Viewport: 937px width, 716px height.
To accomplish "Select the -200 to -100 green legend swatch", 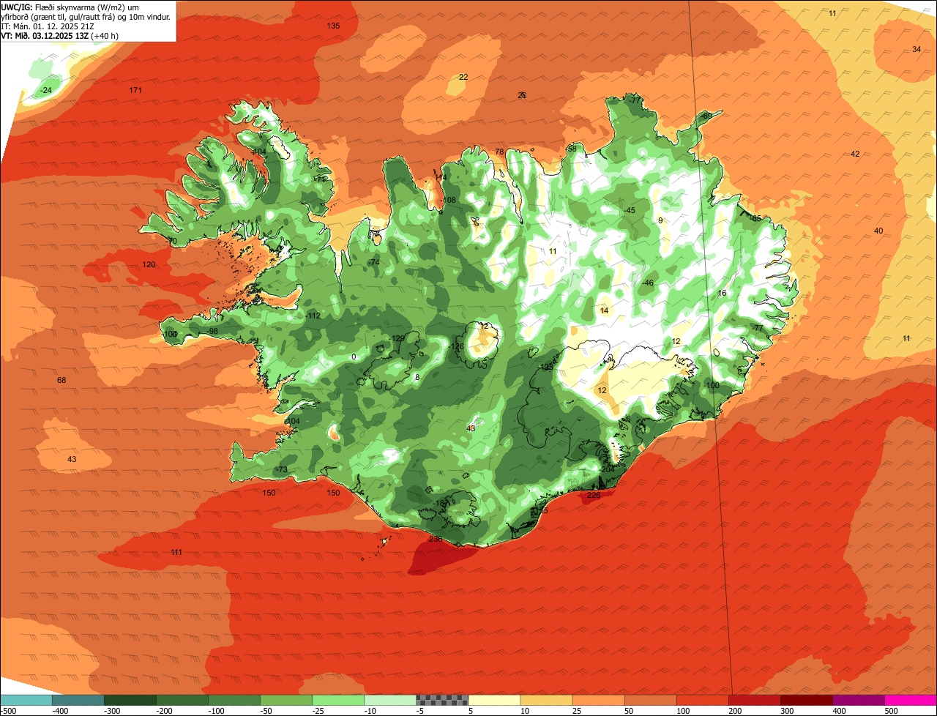I will click(182, 700).
